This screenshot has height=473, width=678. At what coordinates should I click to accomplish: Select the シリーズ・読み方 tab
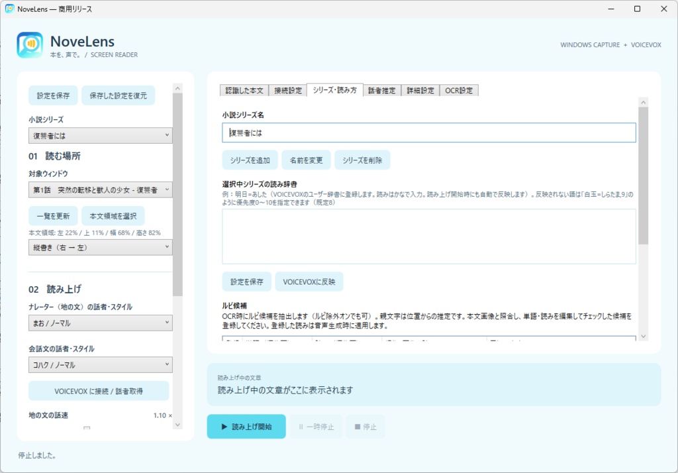click(335, 90)
